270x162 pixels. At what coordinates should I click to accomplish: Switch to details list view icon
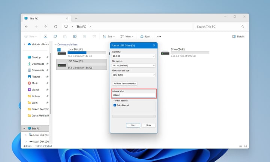point(240,146)
